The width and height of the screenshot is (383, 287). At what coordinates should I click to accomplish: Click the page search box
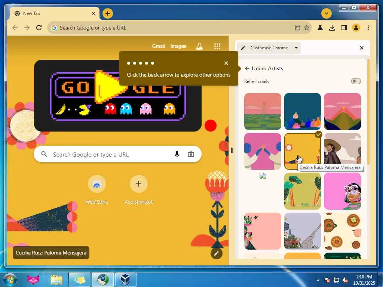117,154
